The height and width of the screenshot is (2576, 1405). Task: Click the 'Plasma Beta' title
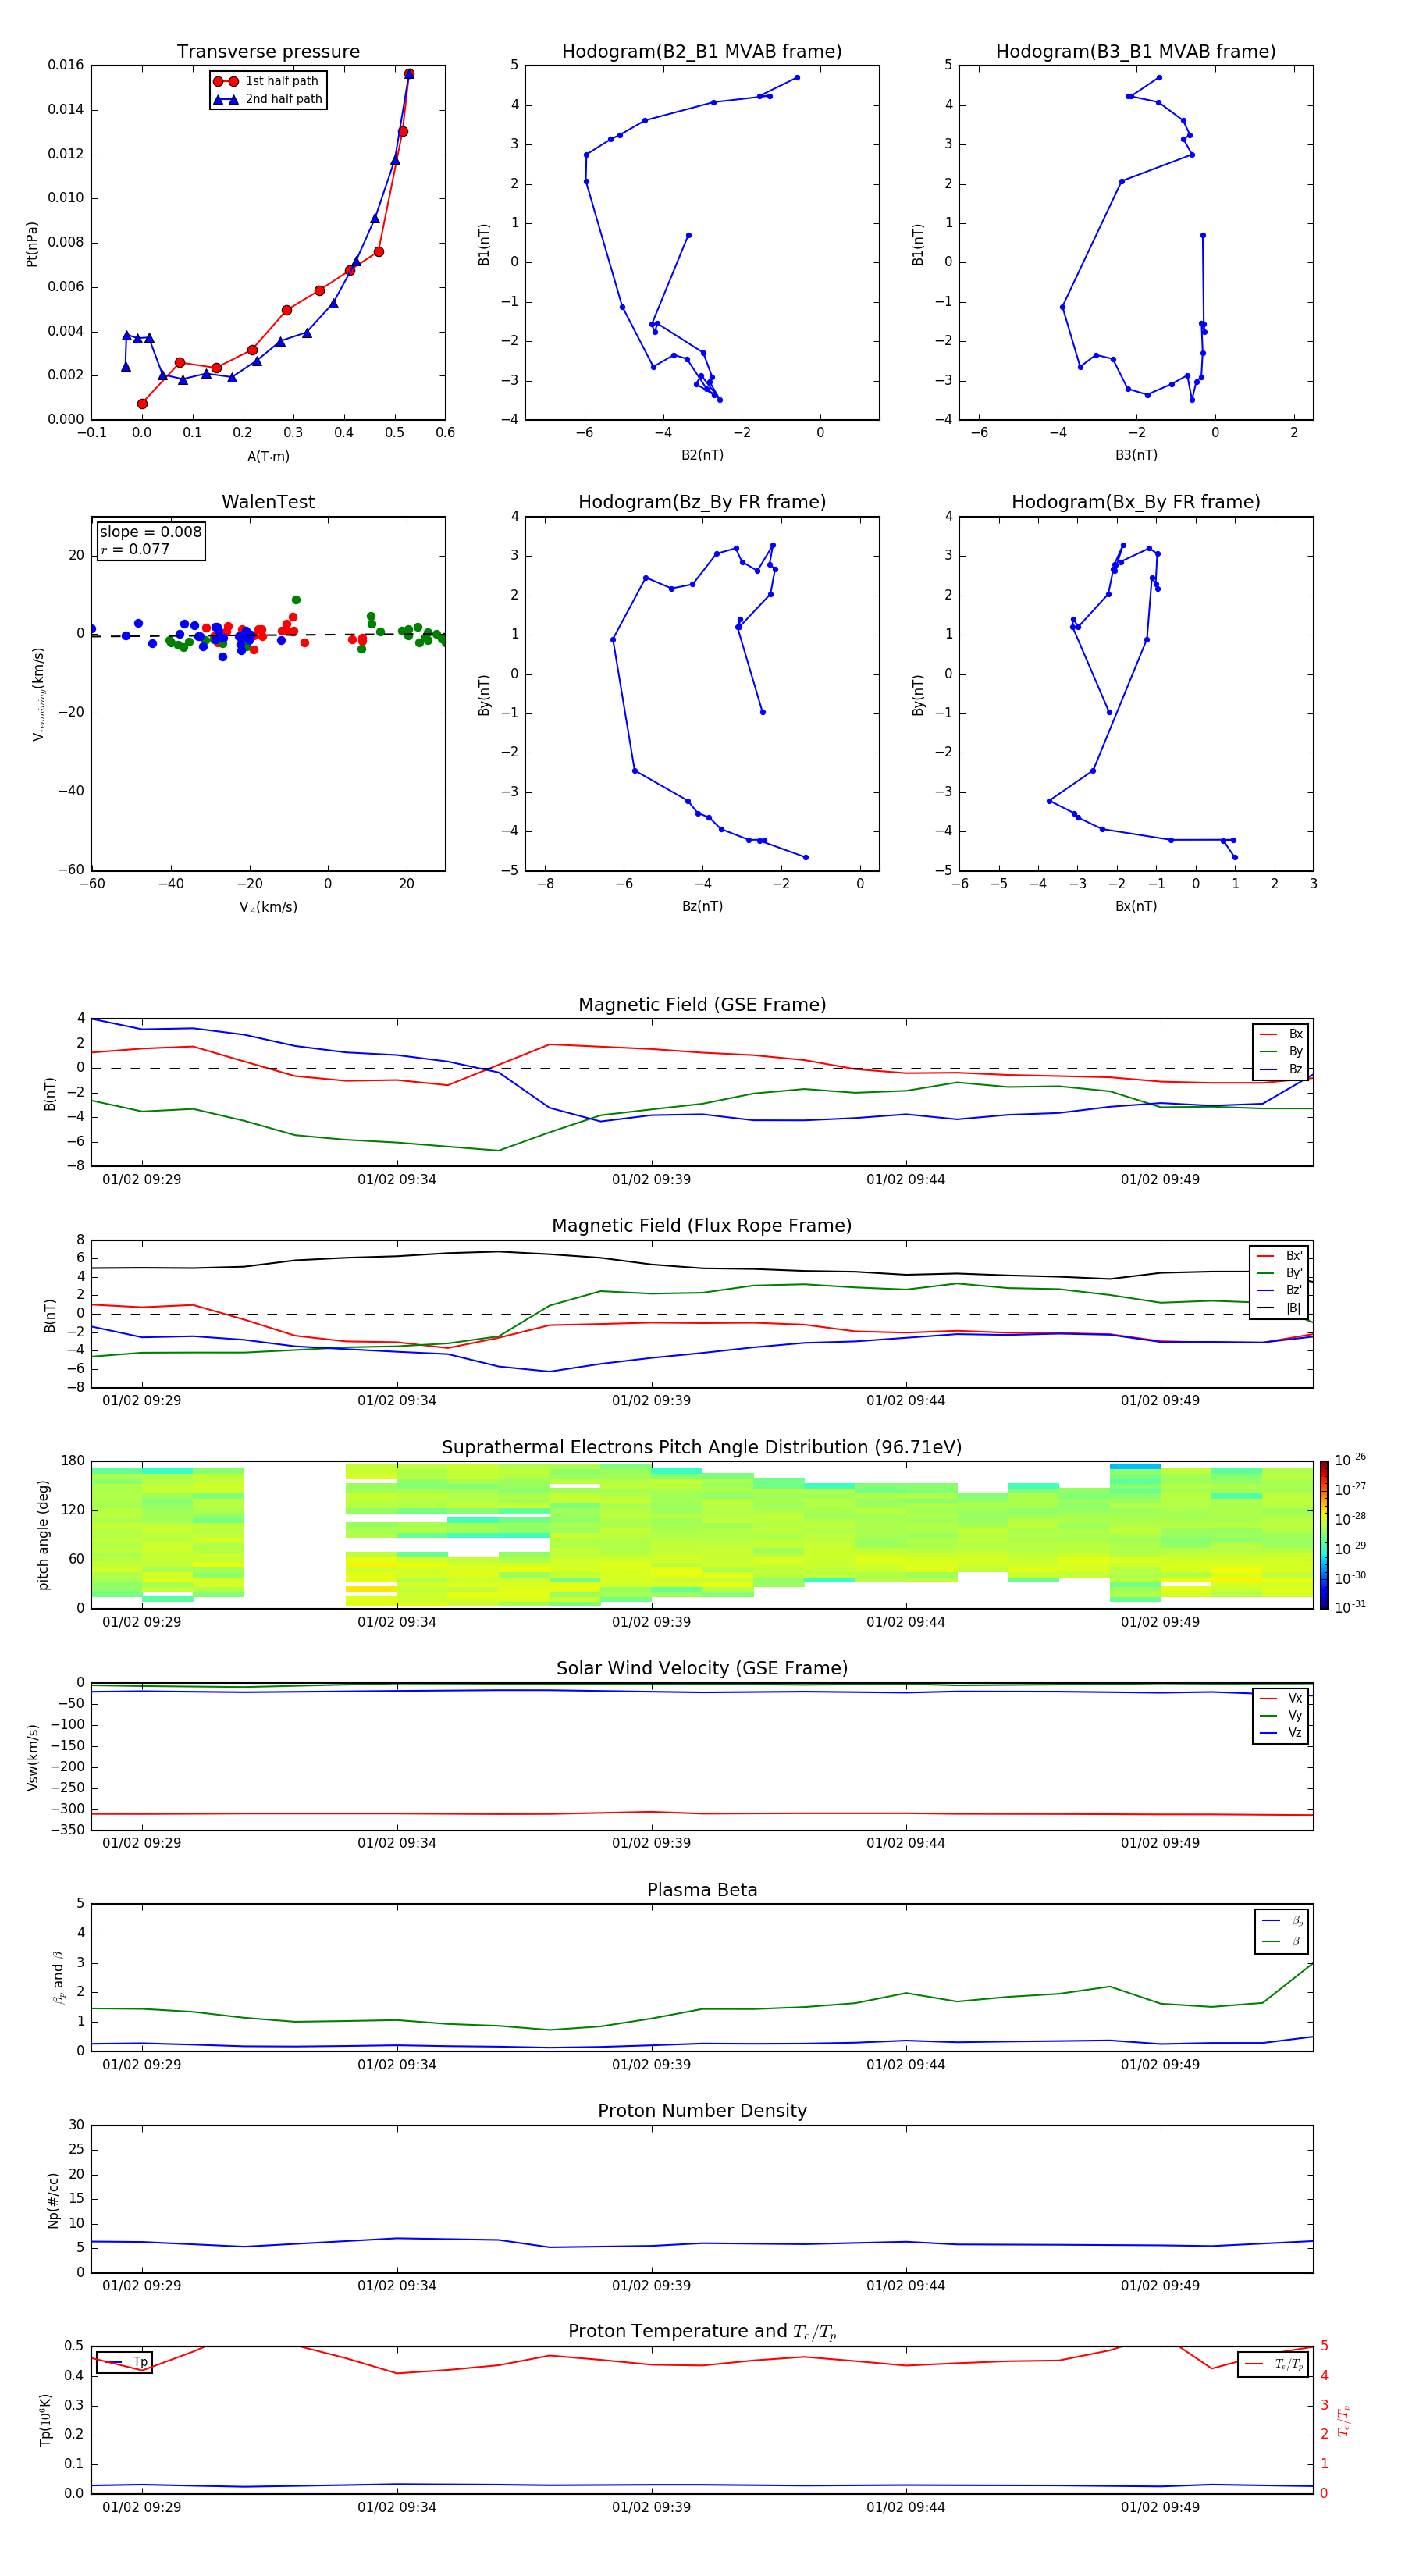702,1890
